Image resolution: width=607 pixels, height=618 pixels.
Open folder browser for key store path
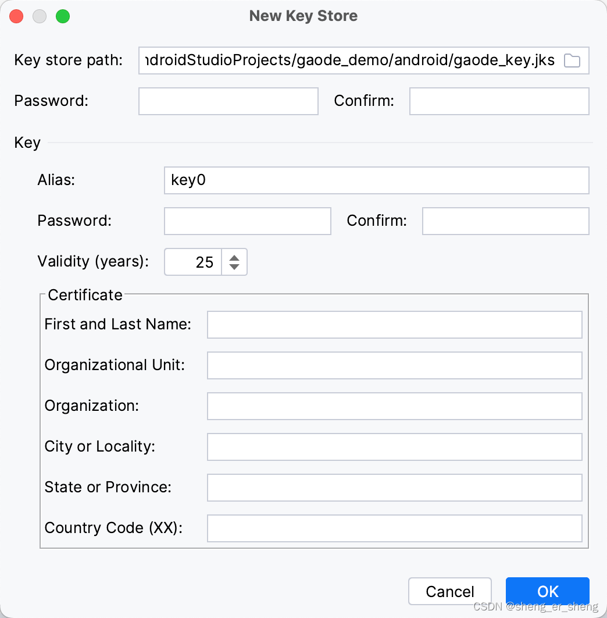[x=572, y=61]
